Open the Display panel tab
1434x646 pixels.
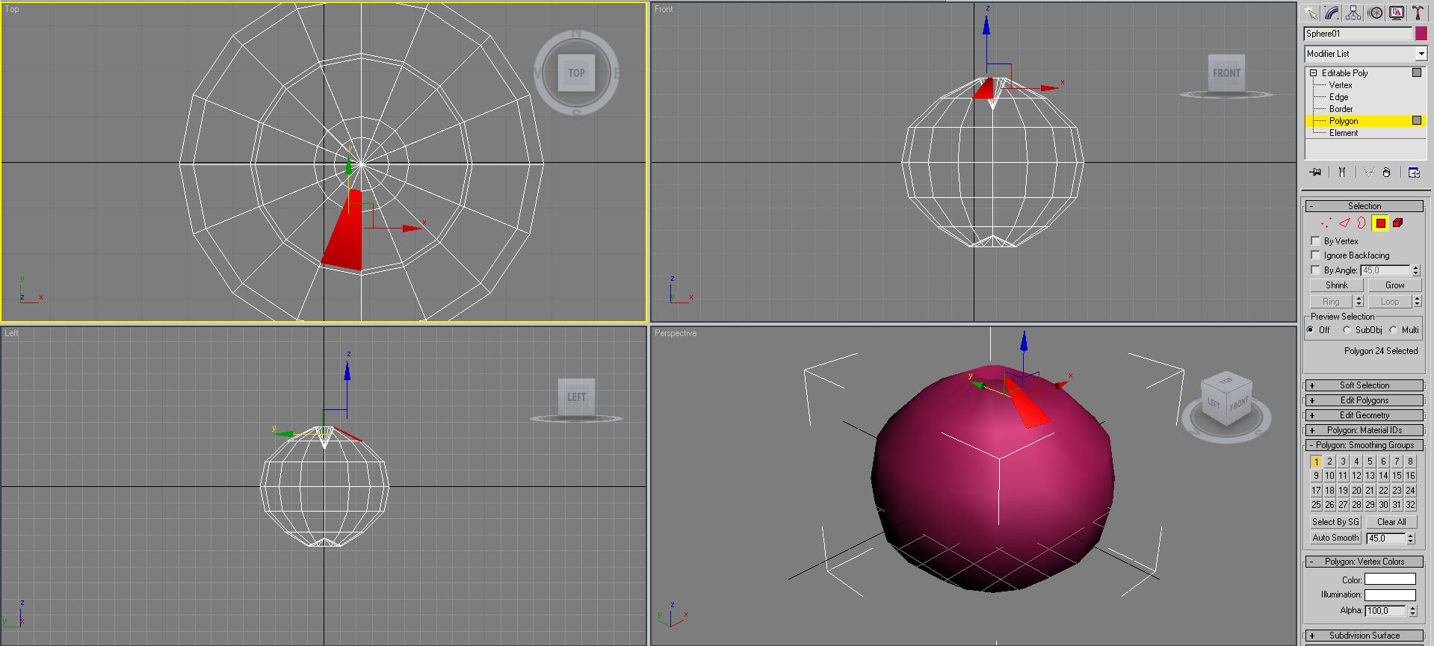[1397, 13]
